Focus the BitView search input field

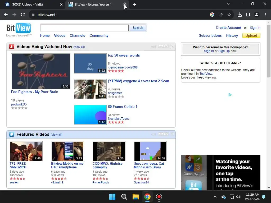[85, 28]
